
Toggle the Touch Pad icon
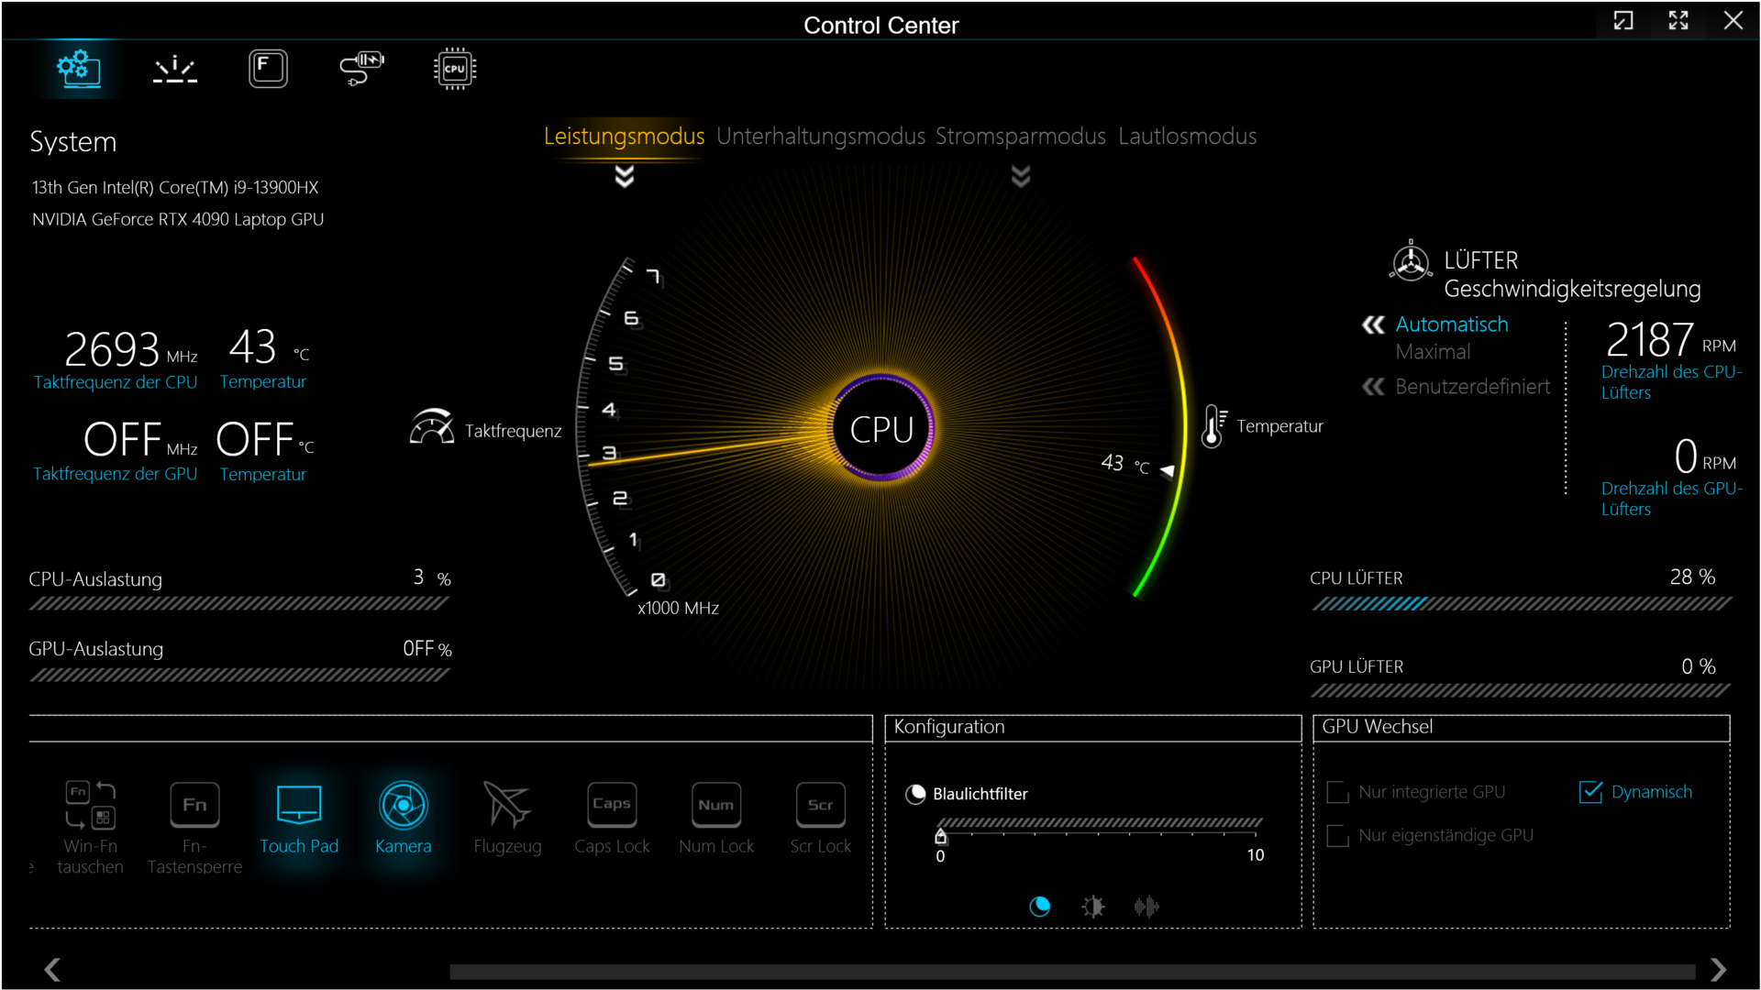point(299,806)
